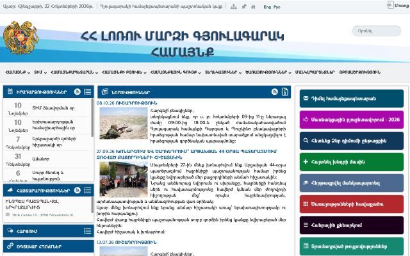Click scrollbar in Հայտարարություններ list

(x=92, y=205)
